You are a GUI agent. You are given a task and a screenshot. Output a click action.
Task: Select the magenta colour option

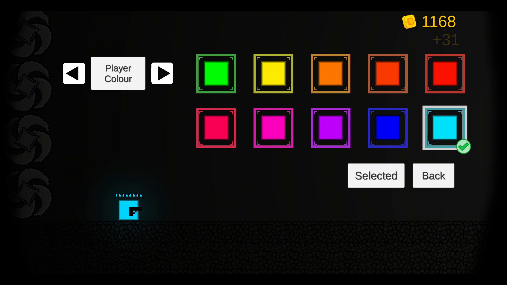point(273,127)
